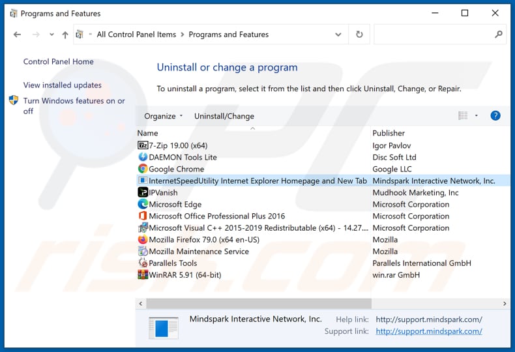Click the Google Chrome icon in list
Image resolution: width=515 pixels, height=352 pixels.
click(143, 169)
